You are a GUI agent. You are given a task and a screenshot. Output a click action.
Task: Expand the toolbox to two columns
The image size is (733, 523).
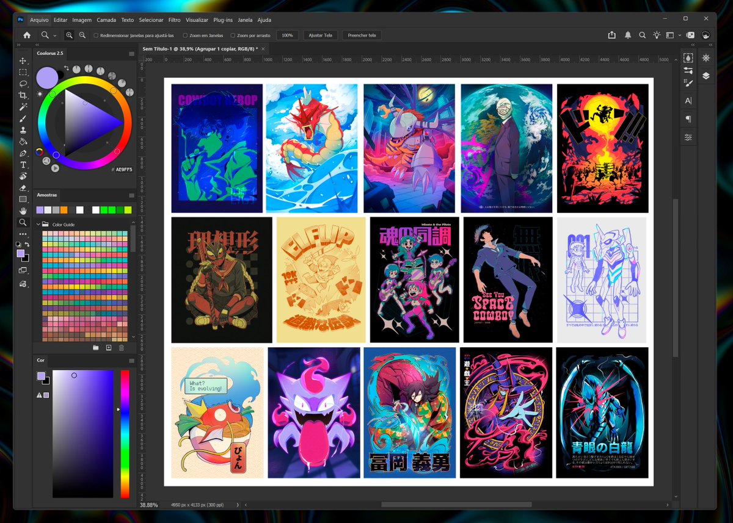(x=20, y=45)
